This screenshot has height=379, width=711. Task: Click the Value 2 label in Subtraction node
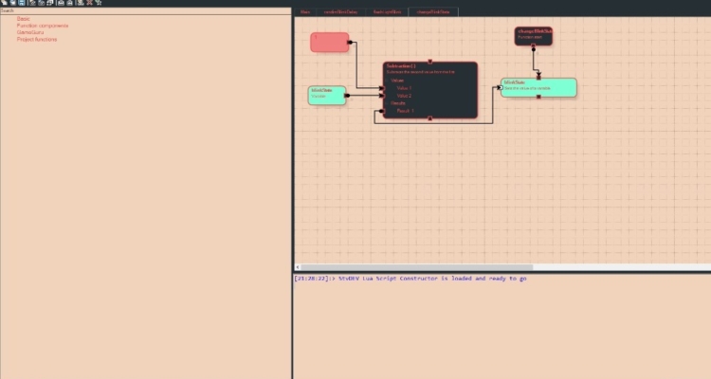click(x=404, y=96)
